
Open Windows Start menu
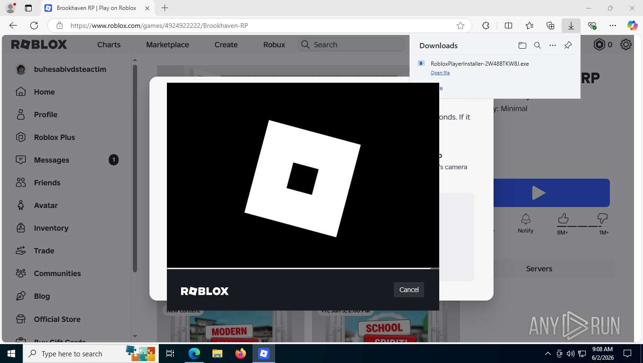11,354
